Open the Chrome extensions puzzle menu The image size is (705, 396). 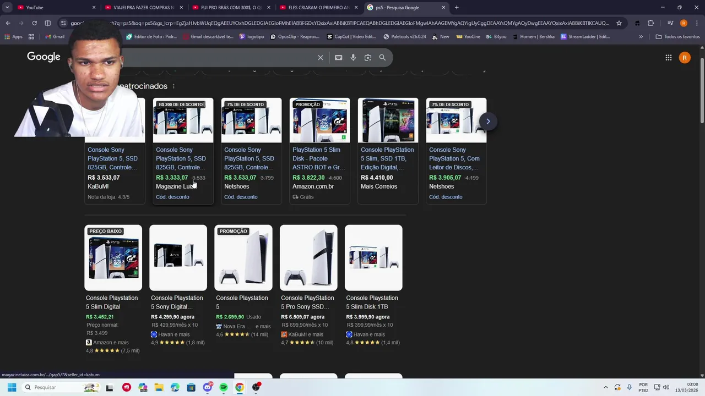point(650,23)
